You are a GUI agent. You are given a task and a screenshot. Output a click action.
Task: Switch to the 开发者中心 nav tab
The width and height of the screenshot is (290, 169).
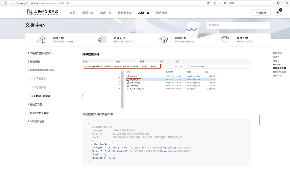pos(125,13)
